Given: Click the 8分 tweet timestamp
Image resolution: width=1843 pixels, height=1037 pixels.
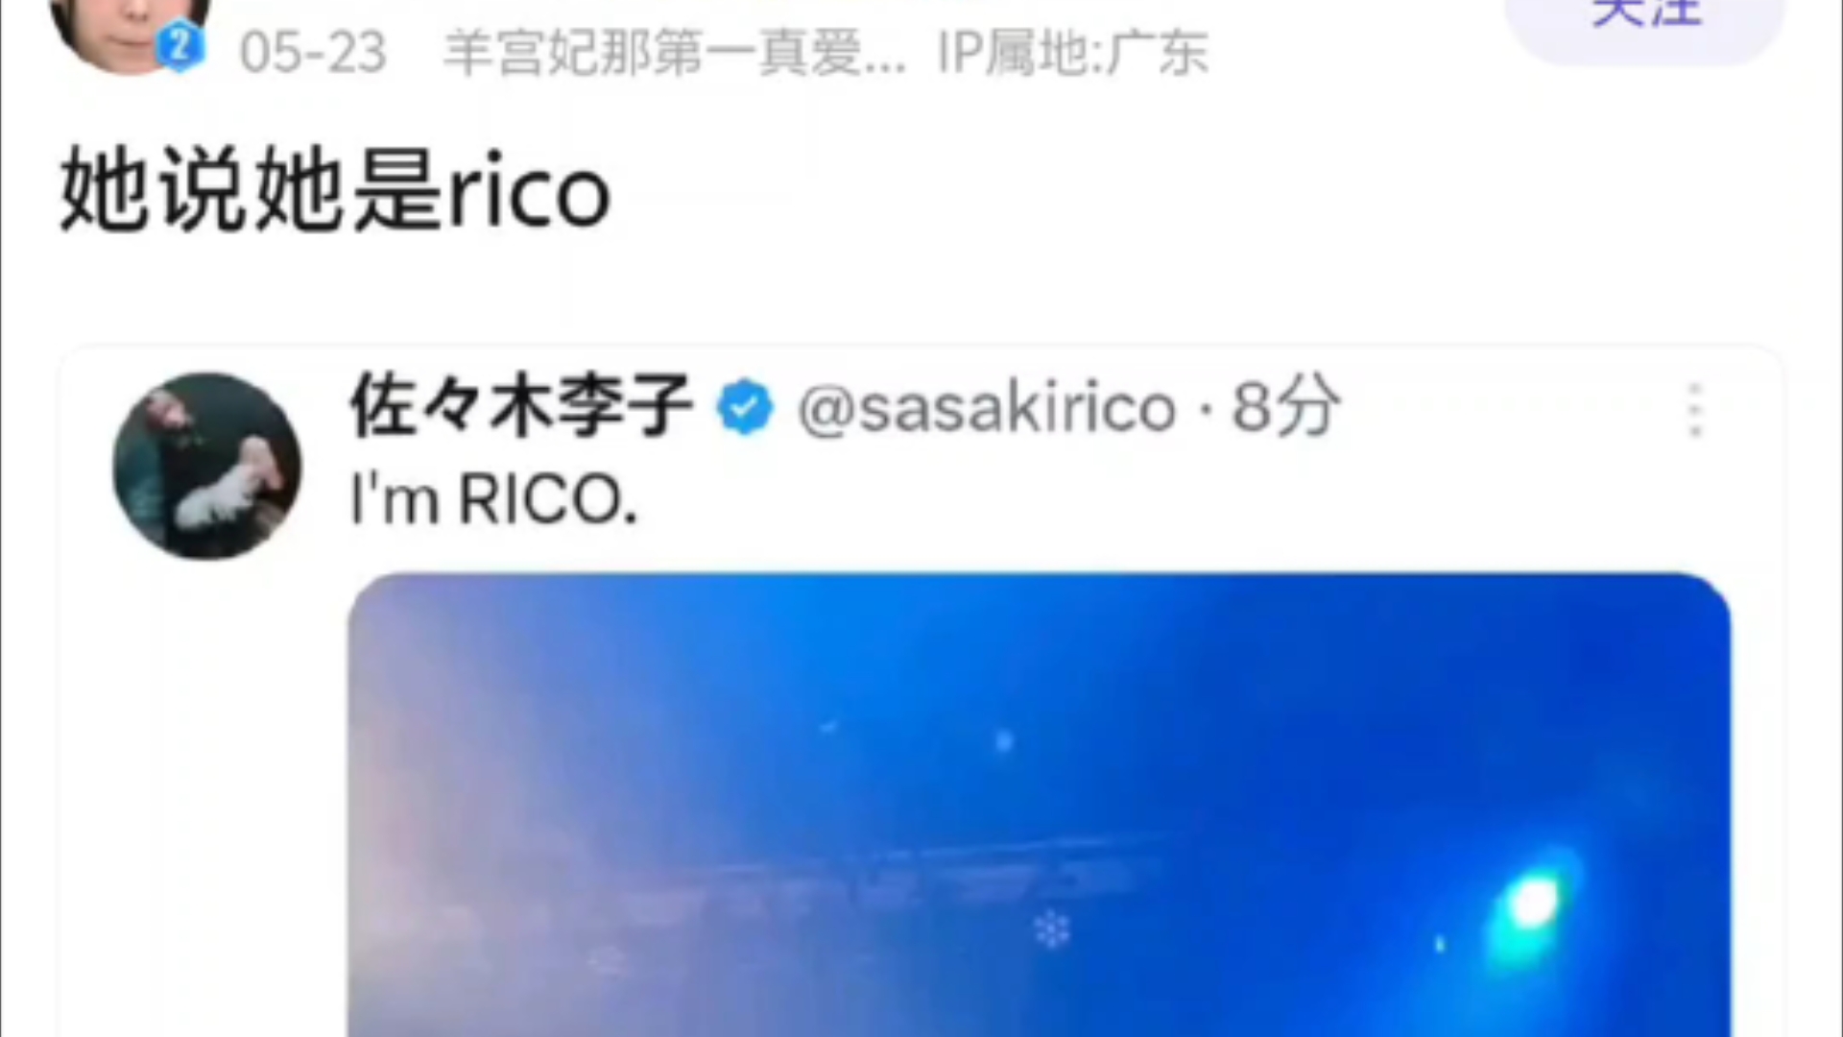Looking at the screenshot, I should point(1286,407).
